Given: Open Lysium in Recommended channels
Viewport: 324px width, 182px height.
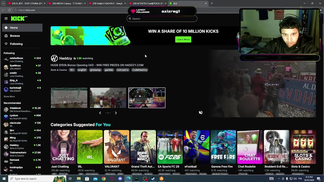Looking at the screenshot, I should [22, 117].
